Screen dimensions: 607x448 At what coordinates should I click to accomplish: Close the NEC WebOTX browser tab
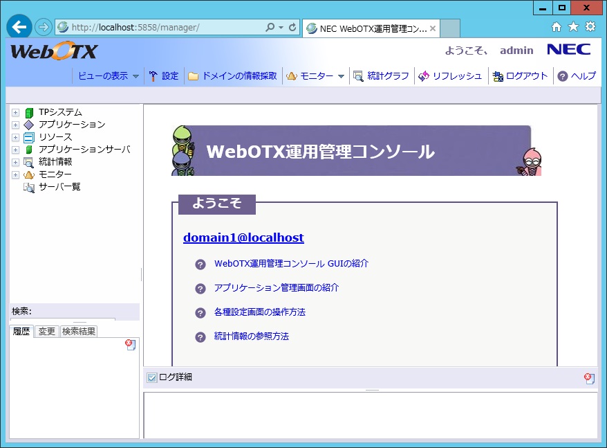[433, 28]
